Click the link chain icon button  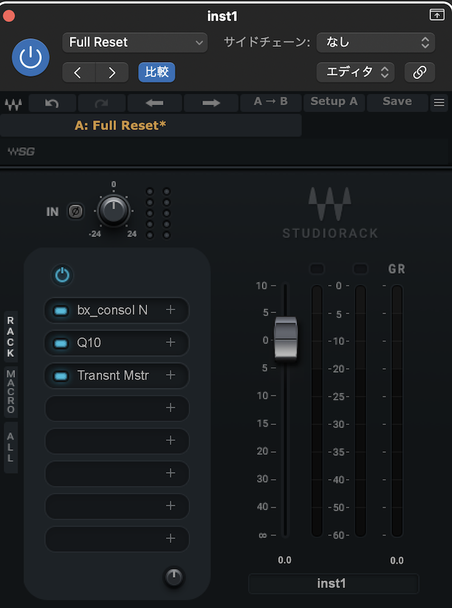419,72
